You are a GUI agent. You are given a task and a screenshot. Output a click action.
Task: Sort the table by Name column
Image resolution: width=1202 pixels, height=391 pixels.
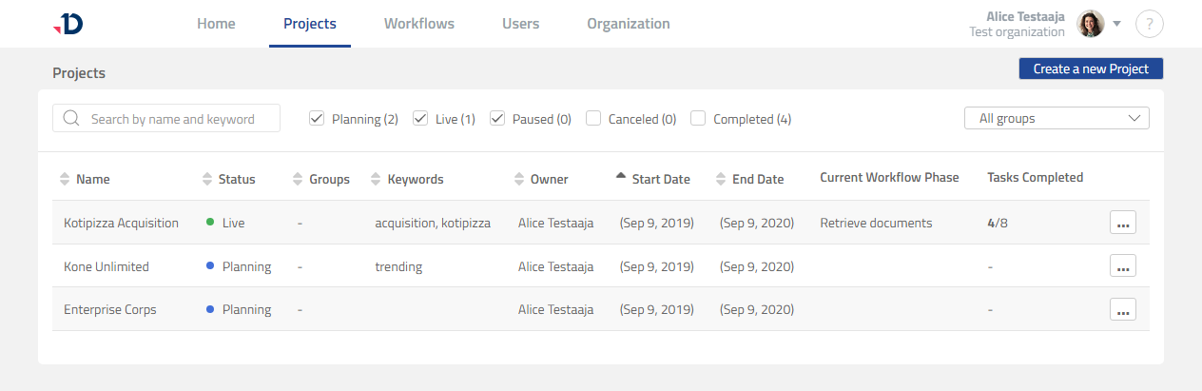[65, 179]
